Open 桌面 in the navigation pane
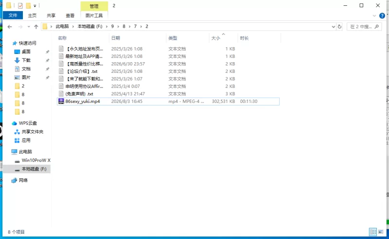Viewport: 389px width, 239px height. (x=26, y=51)
